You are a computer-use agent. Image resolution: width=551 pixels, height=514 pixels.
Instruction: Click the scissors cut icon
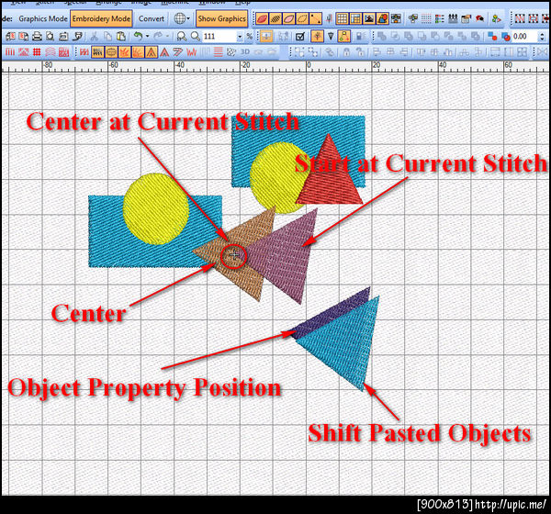pos(95,36)
